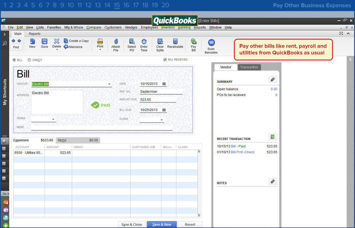355x228 pixels.
Task: Open the Vendor dropdown list
Action: [x=109, y=84]
